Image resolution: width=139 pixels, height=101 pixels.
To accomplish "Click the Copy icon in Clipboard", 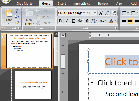I will (x=17, y=17).
